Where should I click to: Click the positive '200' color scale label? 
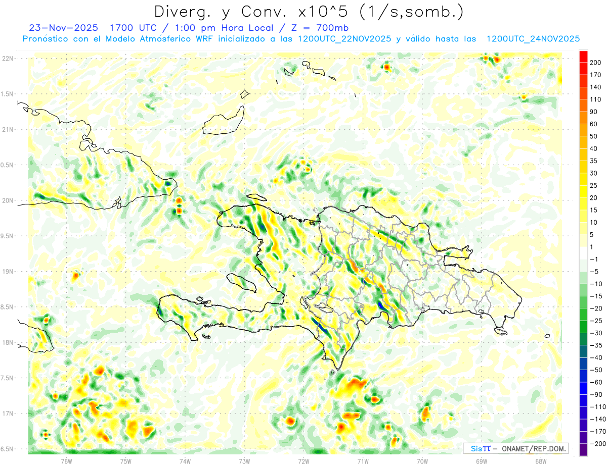coord(596,63)
